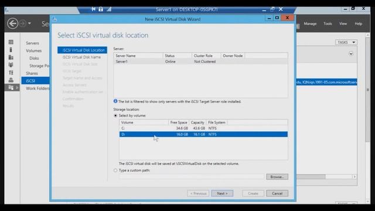Sort by the Owner Node column header
The image size is (375, 211).
coord(233,56)
